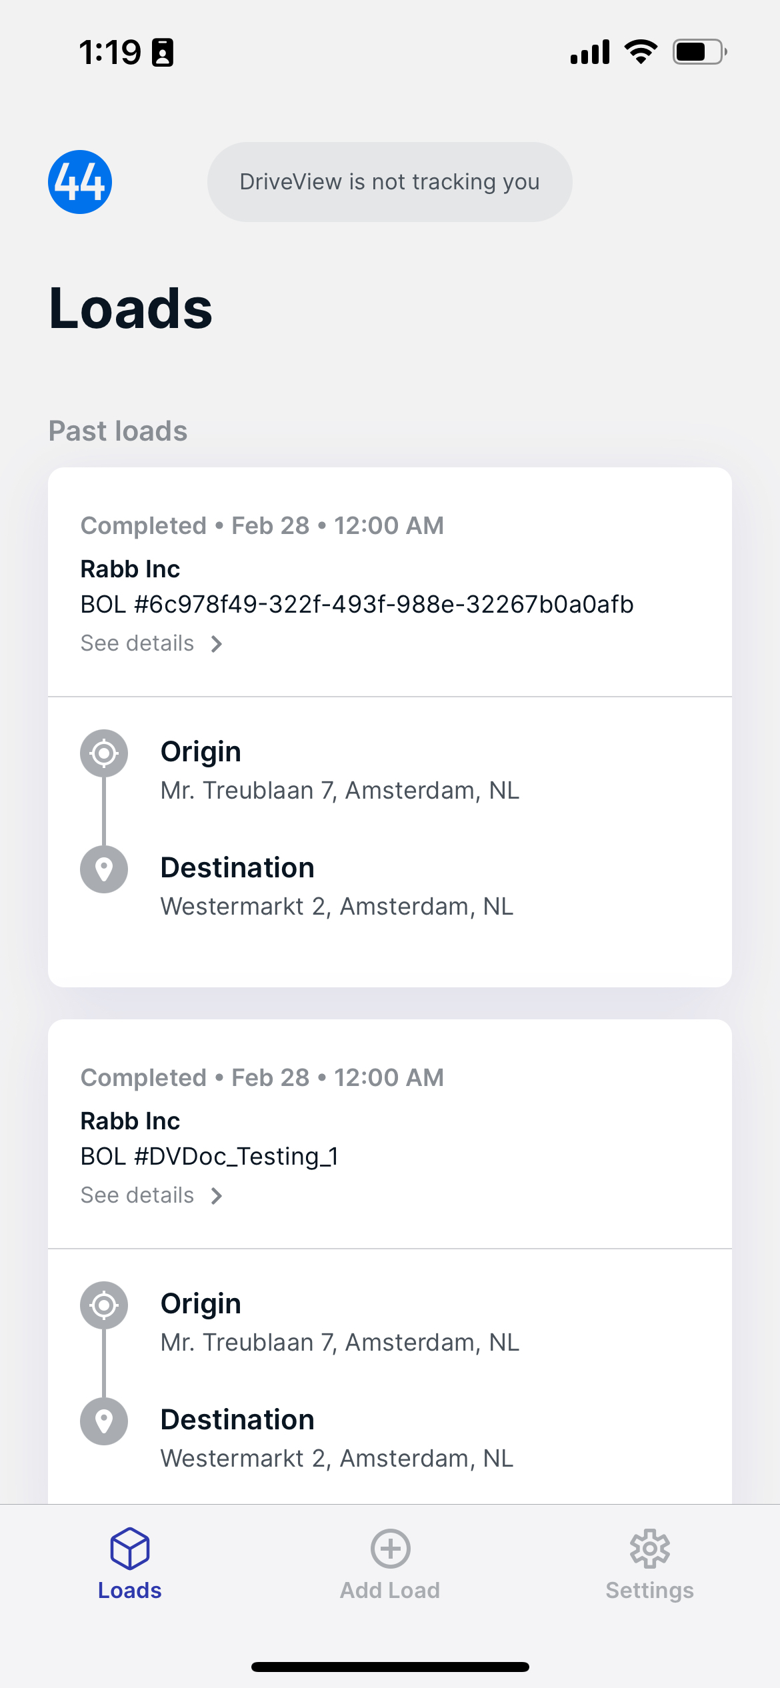Switch to the Settings tab label
The image size is (780, 1688).
650,1591
